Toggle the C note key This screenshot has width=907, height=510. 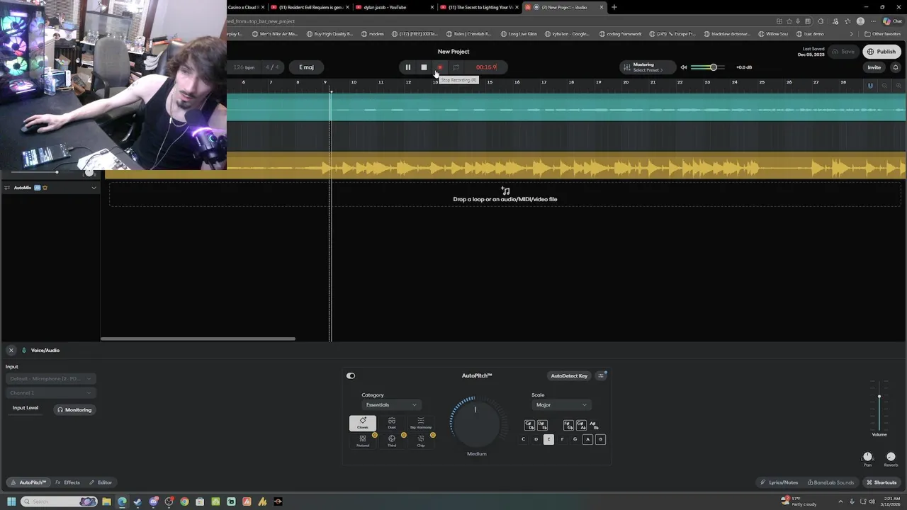point(524,439)
